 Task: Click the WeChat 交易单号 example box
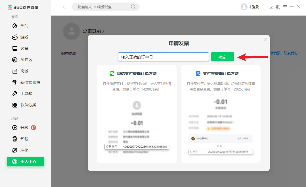pyautogui.click(x=137, y=147)
